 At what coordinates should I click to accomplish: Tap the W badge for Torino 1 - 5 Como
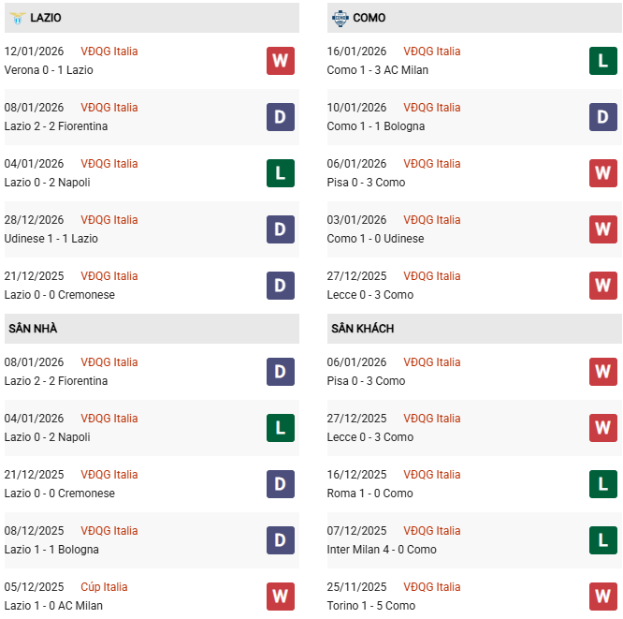603,597
